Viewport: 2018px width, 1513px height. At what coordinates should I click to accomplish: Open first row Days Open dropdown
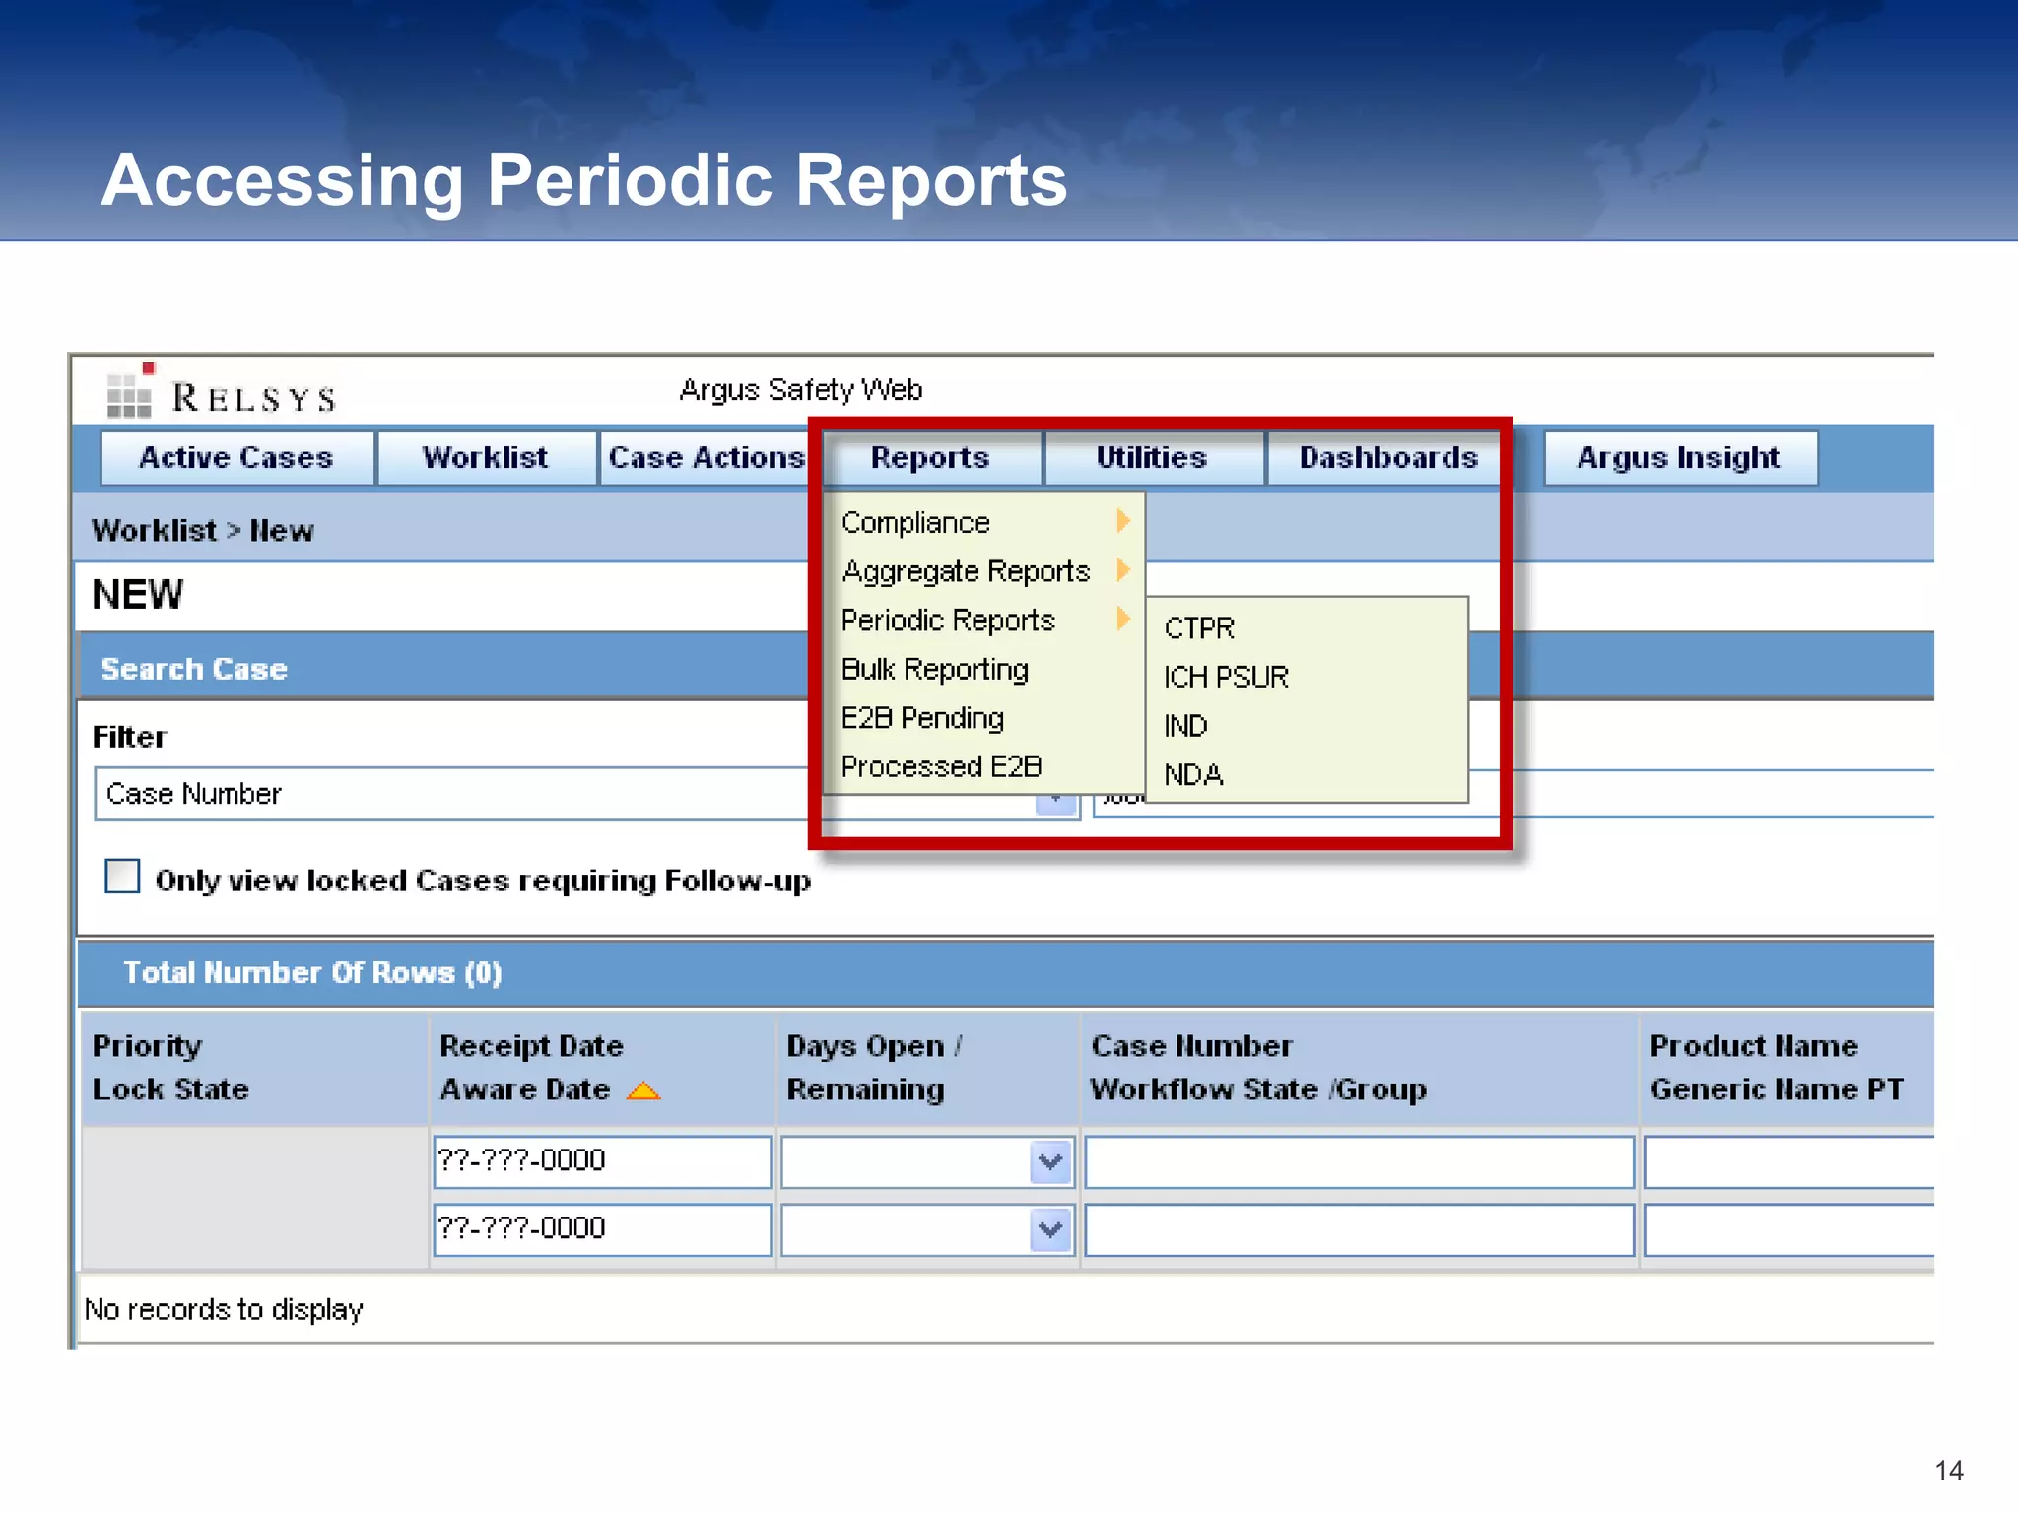pyautogui.click(x=1051, y=1162)
